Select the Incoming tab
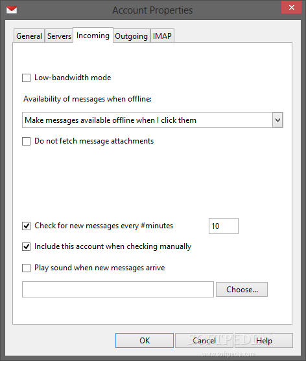306x366 pixels. (x=93, y=36)
